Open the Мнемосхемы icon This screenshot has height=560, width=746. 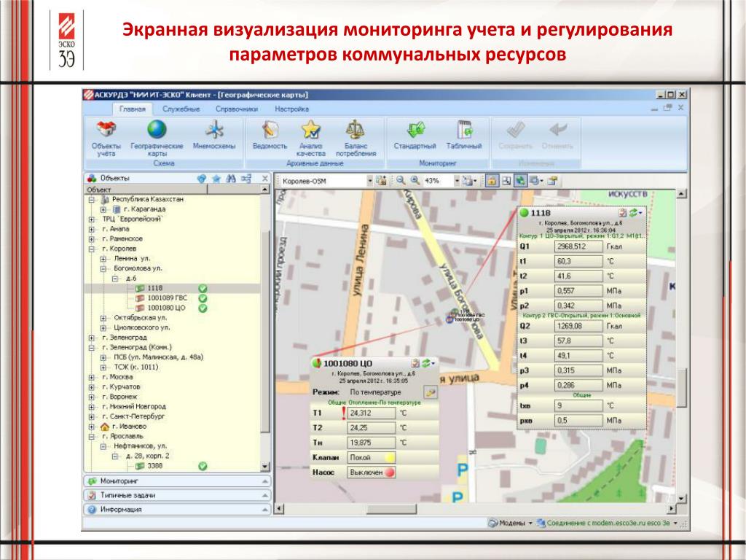point(214,135)
